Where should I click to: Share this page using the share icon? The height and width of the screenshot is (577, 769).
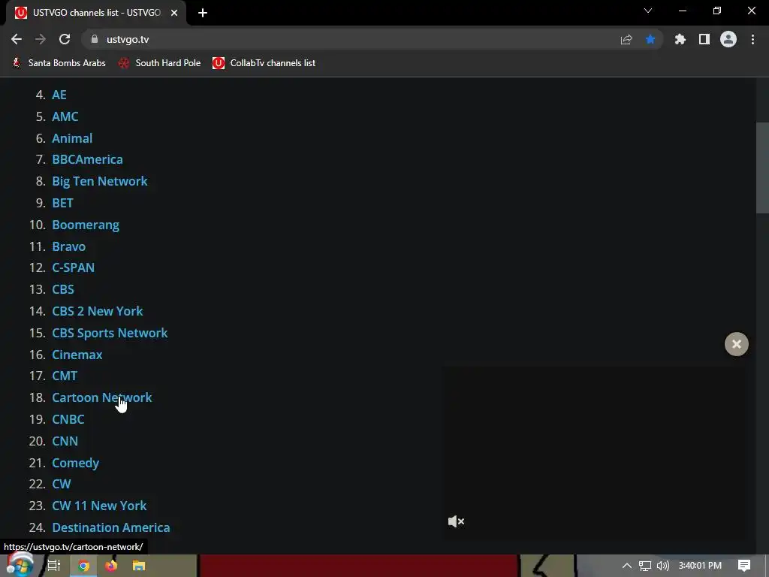click(626, 39)
